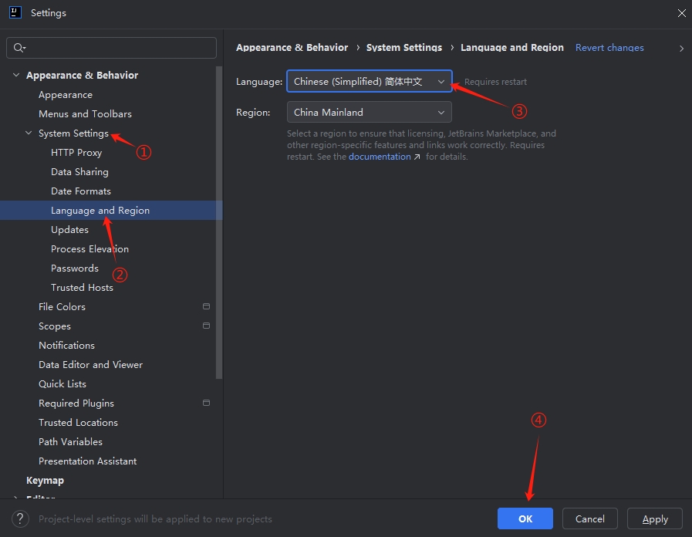Click the IntelliJ logo in title bar
This screenshot has width=692, height=537.
tap(15, 12)
